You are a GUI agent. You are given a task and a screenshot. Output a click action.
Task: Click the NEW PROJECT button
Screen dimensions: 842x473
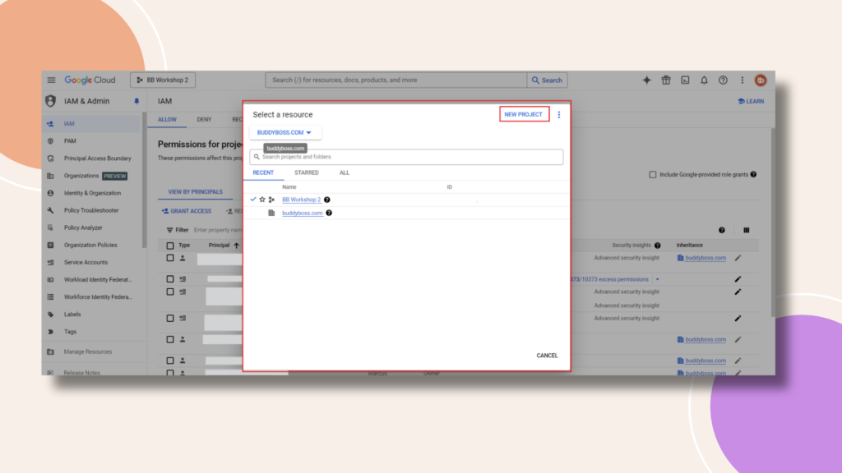524,114
